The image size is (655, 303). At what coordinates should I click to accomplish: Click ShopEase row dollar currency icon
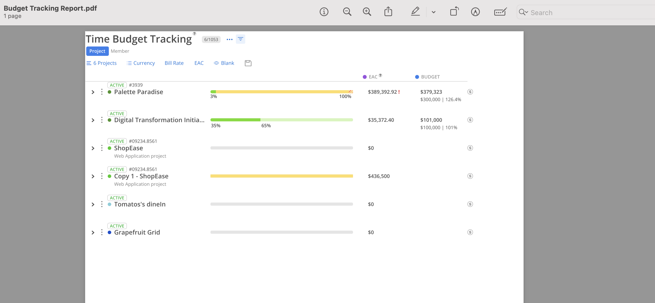tap(470, 148)
